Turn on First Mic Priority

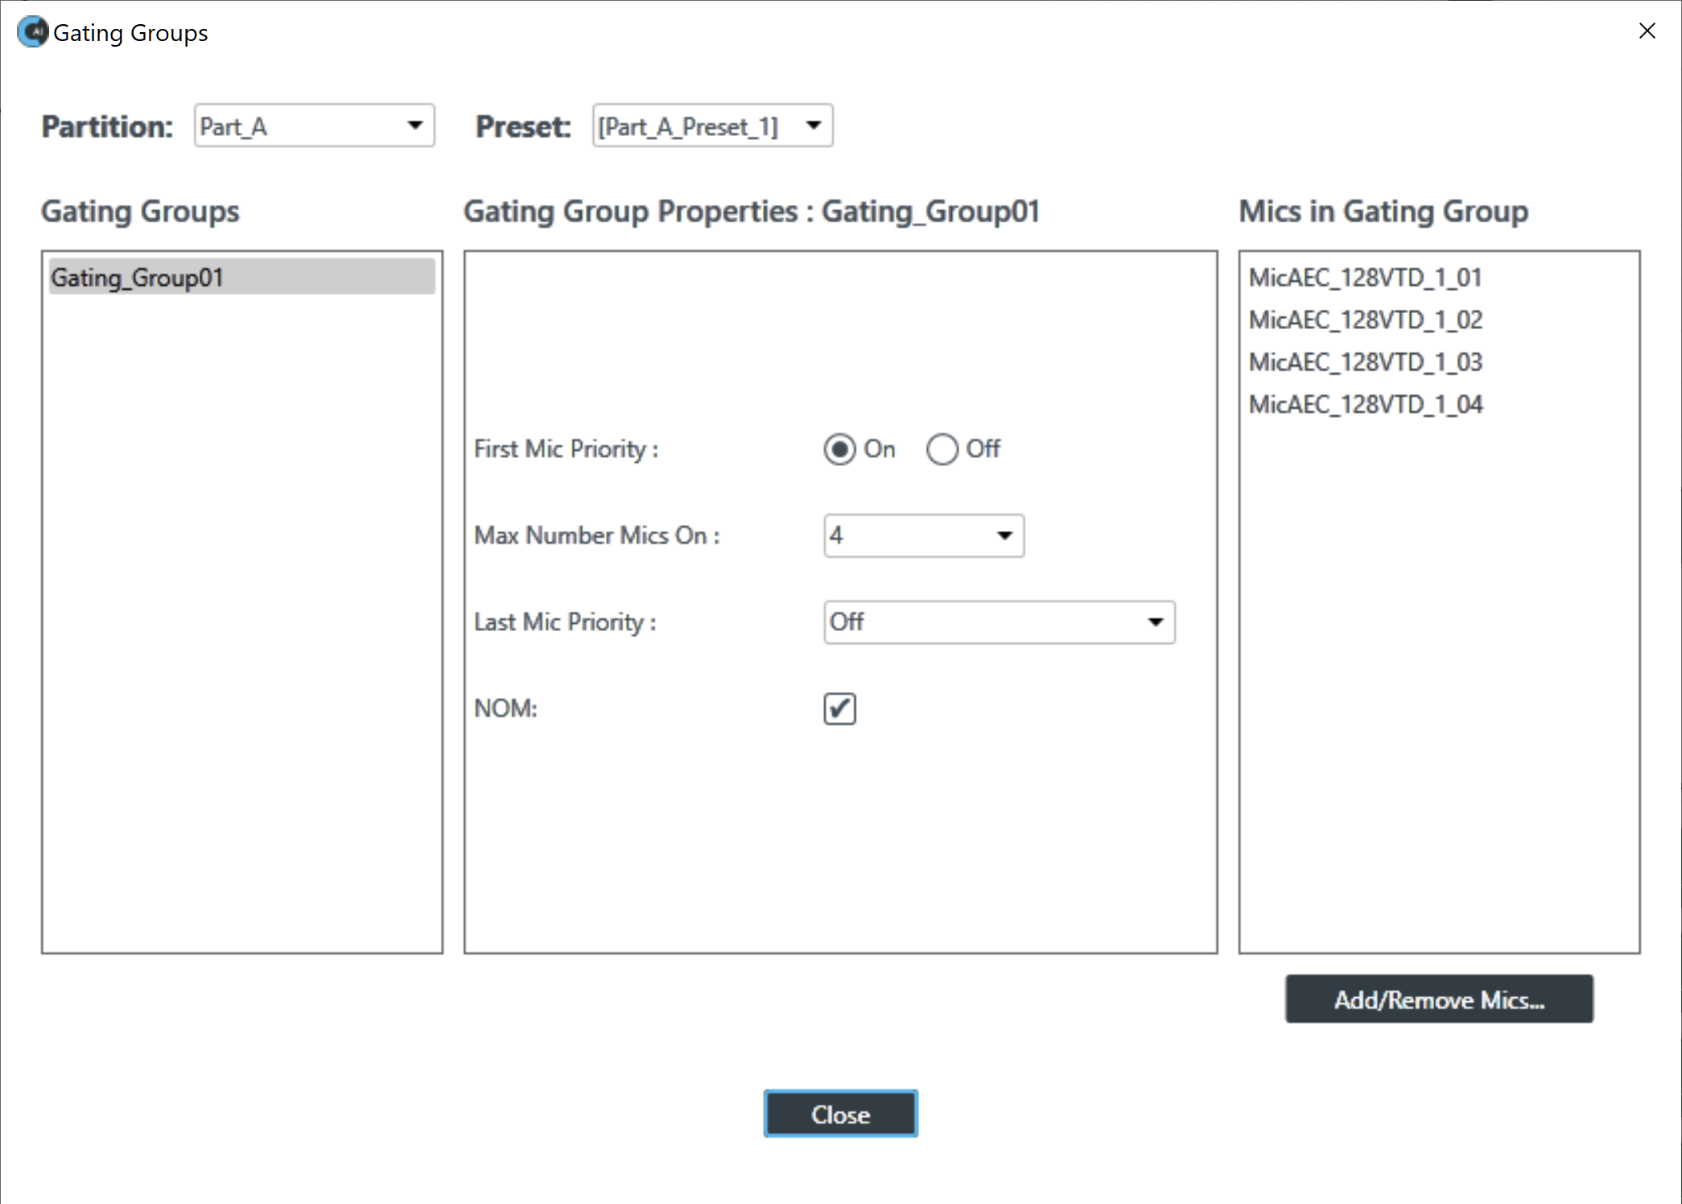click(839, 449)
